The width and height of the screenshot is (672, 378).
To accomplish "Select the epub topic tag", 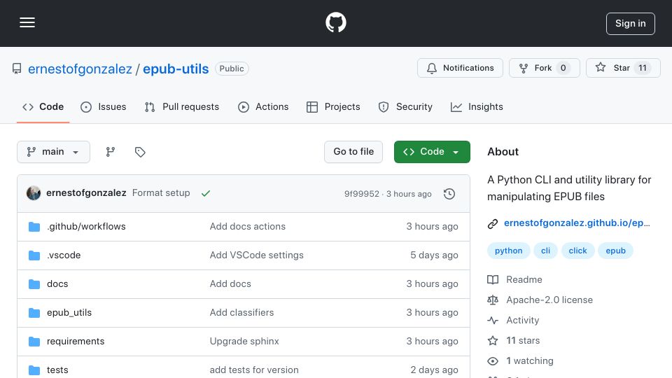I will (615, 251).
